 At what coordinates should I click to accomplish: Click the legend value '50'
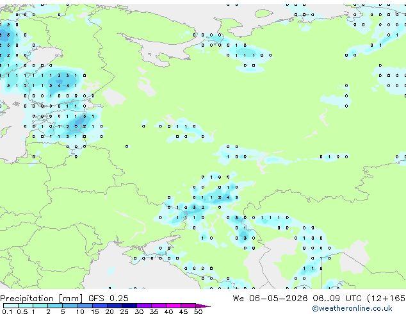(198, 311)
